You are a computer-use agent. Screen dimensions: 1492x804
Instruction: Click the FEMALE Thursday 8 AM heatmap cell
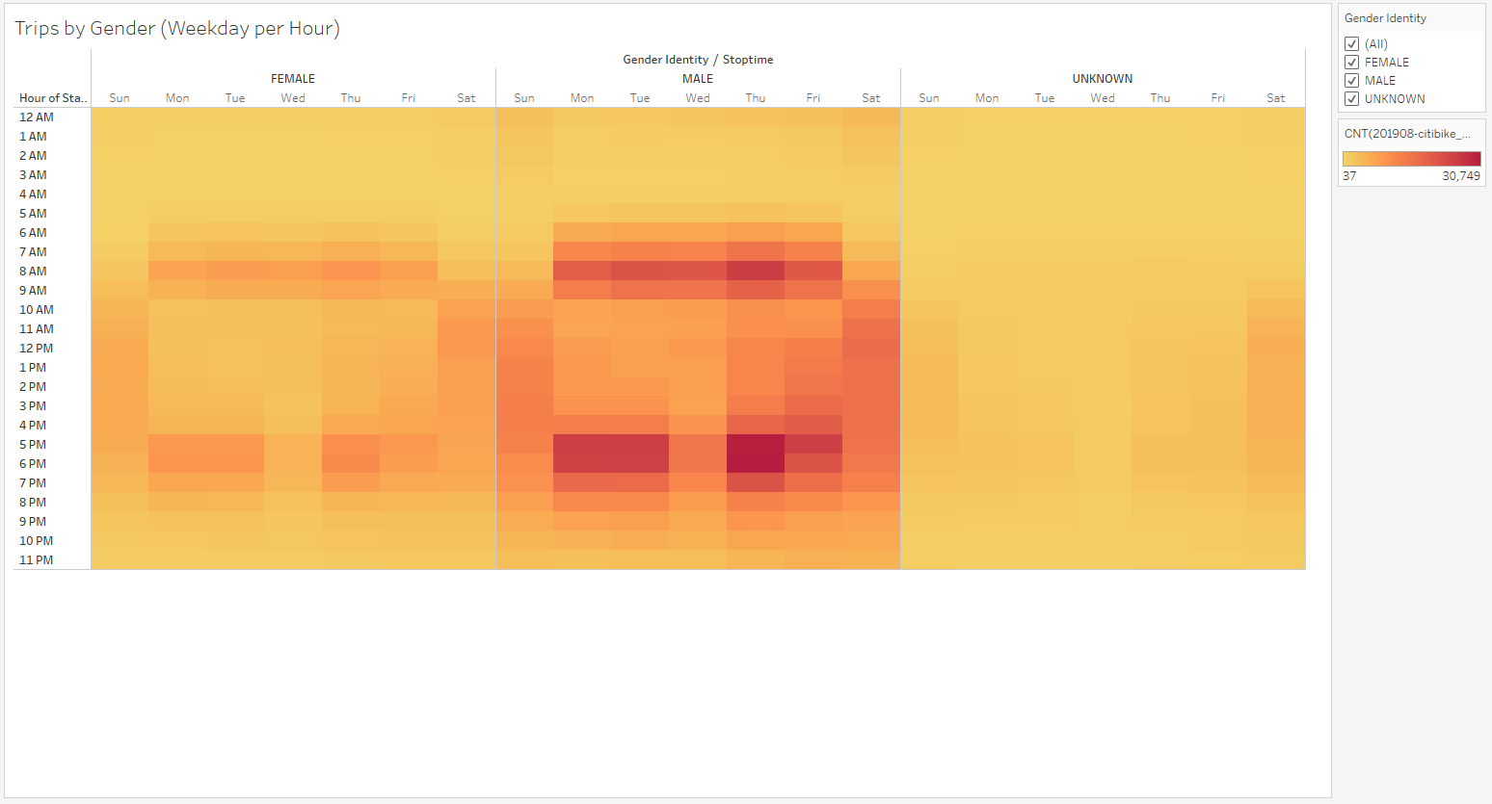351,271
